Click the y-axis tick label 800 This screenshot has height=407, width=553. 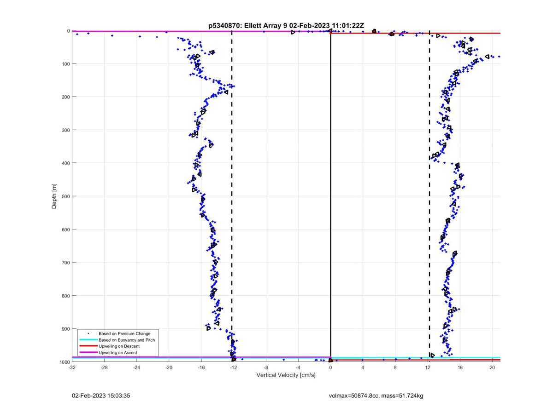tap(65, 296)
